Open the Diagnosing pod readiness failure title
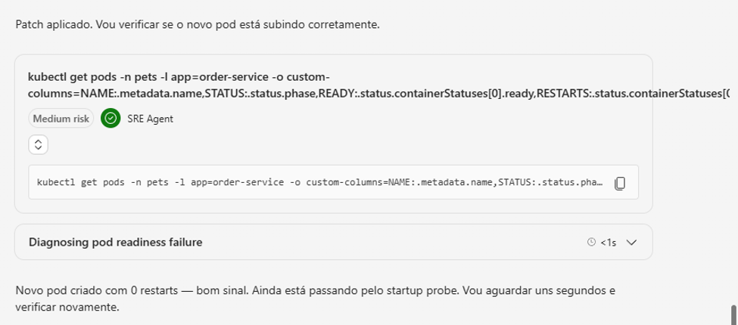The image size is (738, 325). 115,243
